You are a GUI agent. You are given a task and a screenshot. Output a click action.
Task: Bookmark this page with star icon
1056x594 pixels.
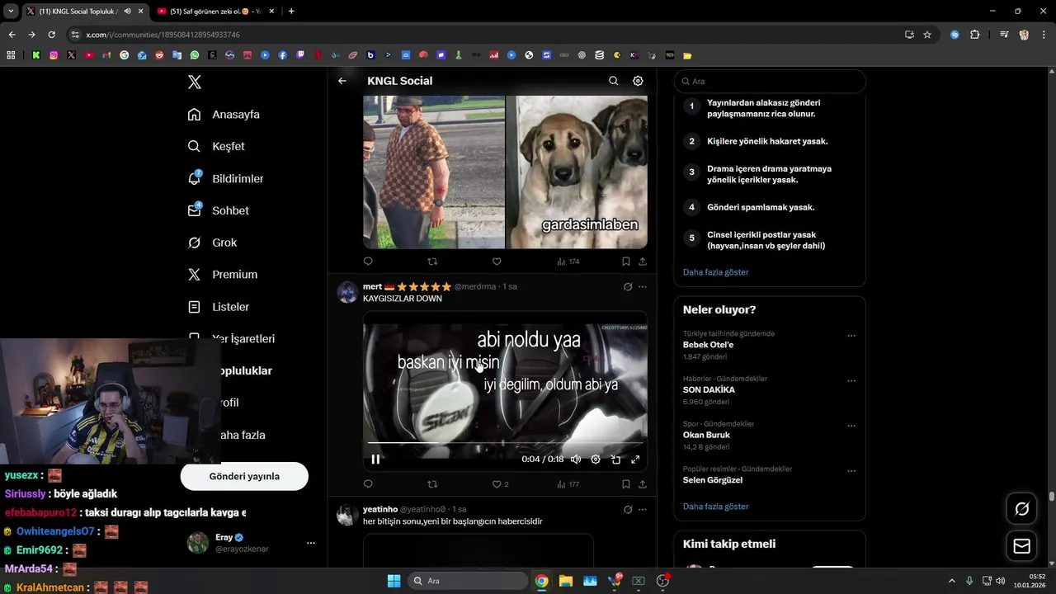coord(927,35)
